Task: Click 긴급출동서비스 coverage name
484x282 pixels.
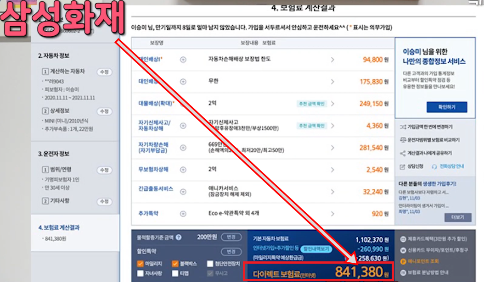Action: click(x=156, y=189)
